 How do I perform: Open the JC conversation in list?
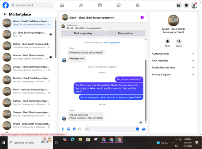tap(27, 34)
